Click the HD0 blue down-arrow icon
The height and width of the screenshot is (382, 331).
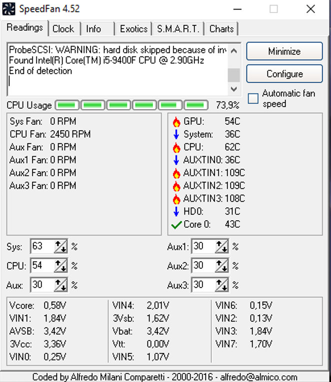[176, 211]
